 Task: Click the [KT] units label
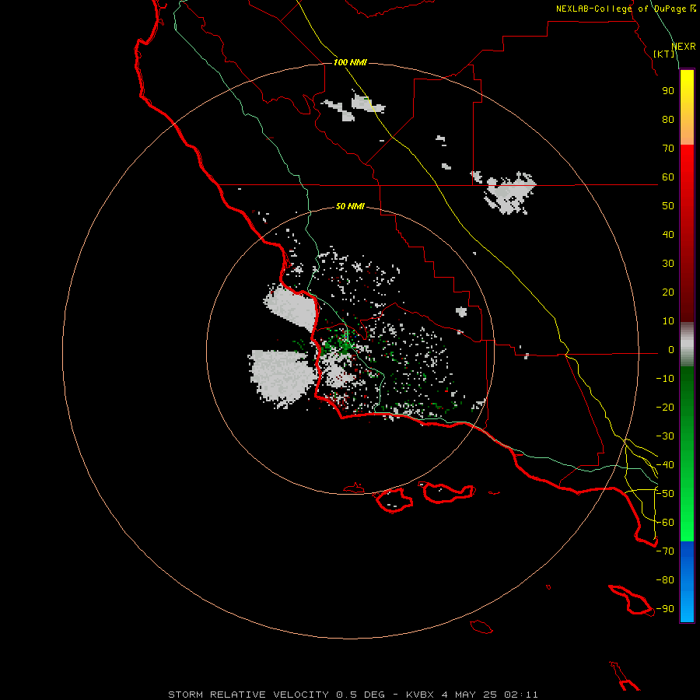pyautogui.click(x=664, y=54)
